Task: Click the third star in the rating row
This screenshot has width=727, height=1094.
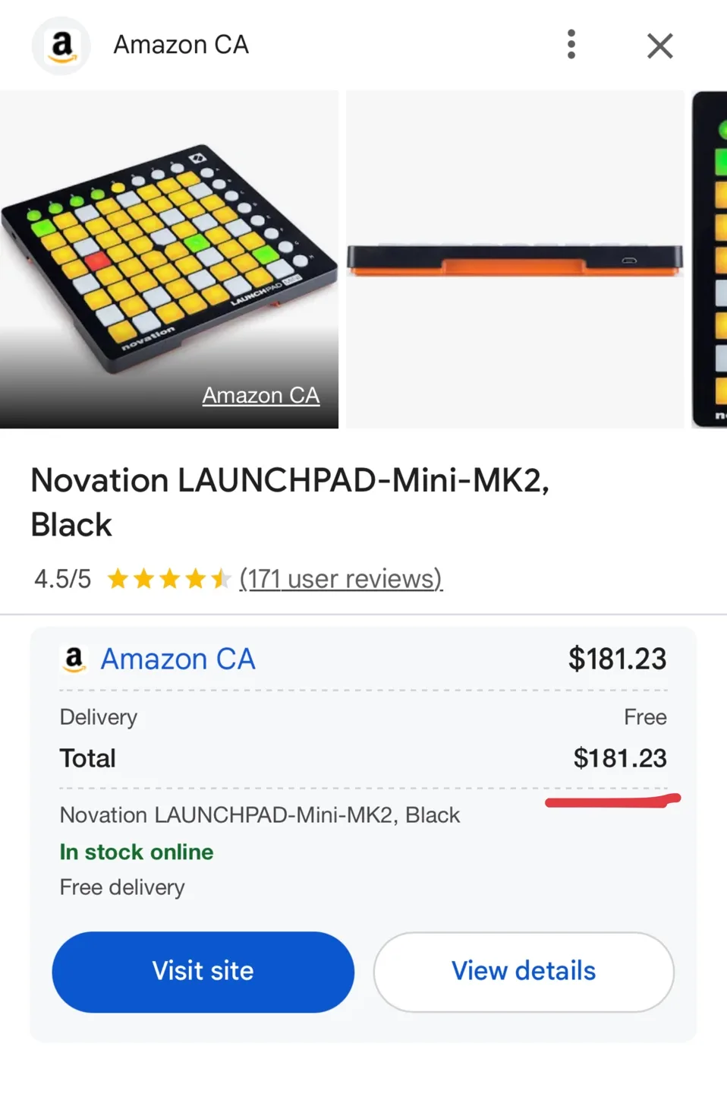Action: point(168,578)
